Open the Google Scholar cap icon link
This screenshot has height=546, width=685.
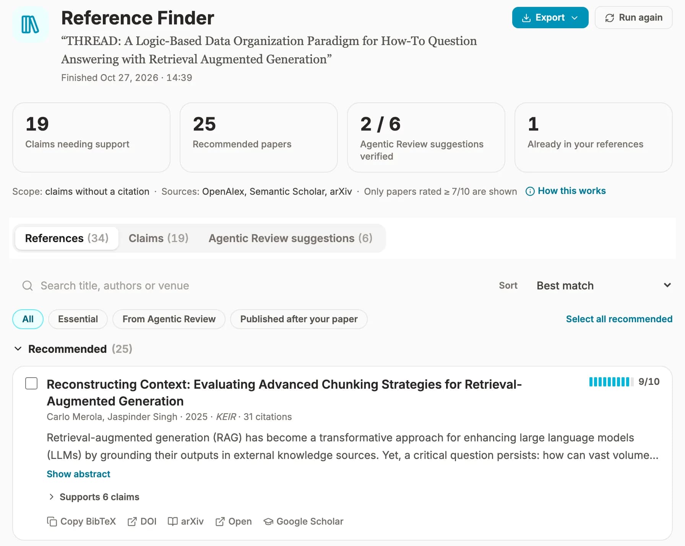tap(304, 522)
